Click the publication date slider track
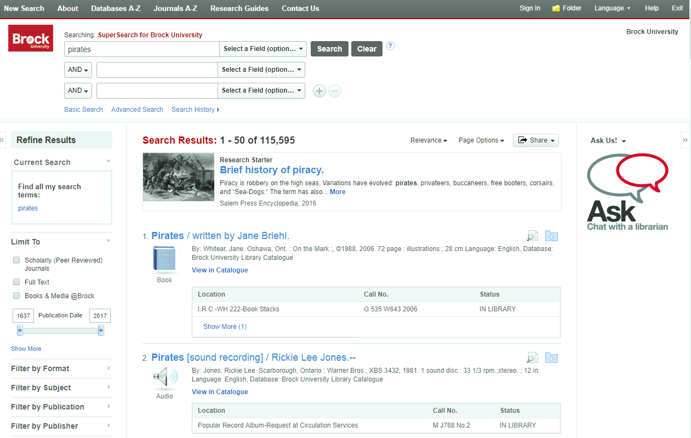691x438 pixels. [60, 331]
